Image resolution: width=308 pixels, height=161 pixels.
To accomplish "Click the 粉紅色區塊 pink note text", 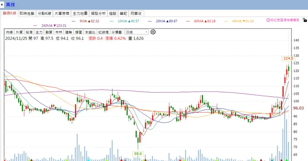I will tap(285, 20).
